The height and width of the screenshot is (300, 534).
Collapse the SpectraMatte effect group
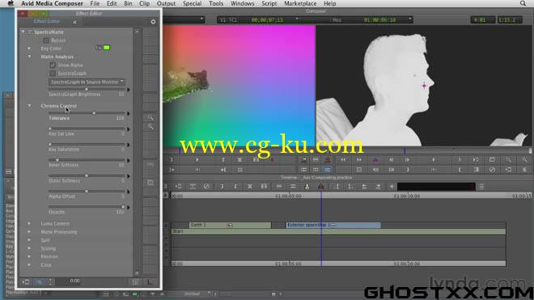[x=23, y=32]
